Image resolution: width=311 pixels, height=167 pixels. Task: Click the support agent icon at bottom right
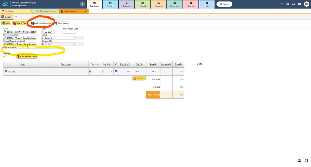[x=300, y=160]
